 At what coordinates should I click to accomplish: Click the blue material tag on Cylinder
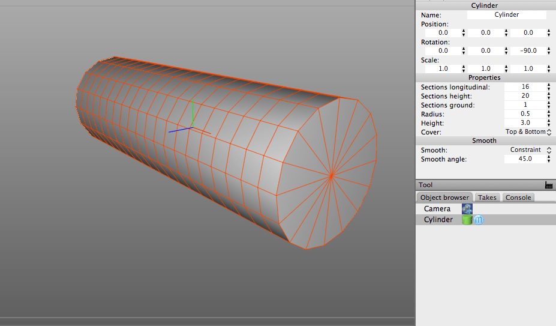coord(478,220)
